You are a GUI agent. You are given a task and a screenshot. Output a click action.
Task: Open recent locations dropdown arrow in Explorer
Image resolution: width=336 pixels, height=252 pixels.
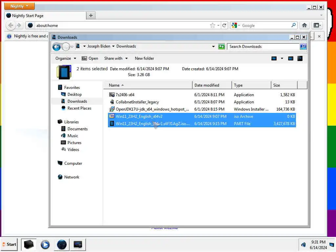(x=72, y=47)
